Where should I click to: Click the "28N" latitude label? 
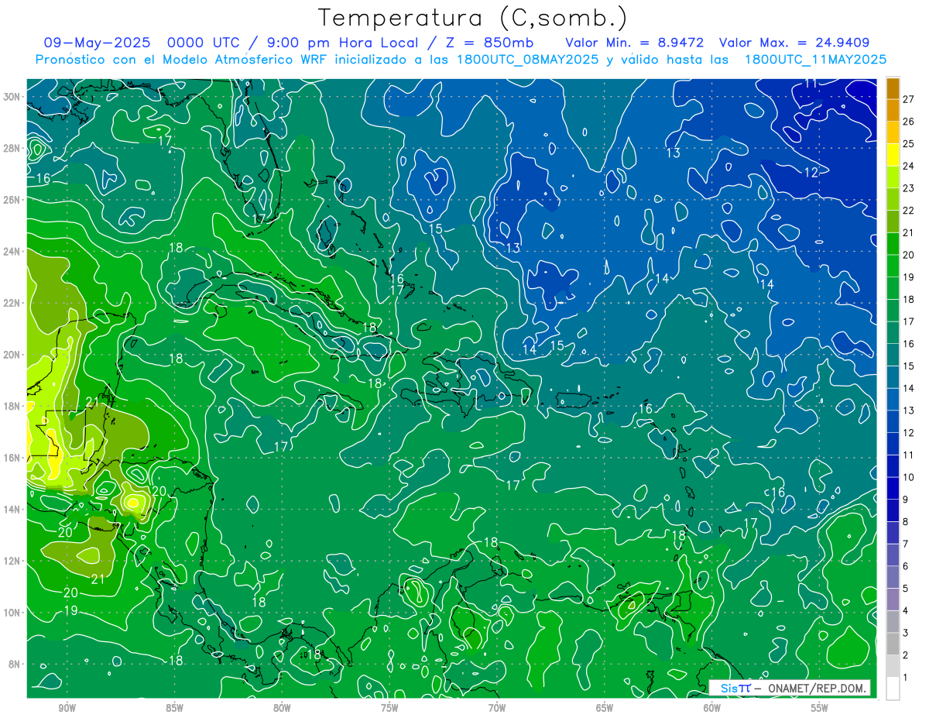tap(13, 148)
